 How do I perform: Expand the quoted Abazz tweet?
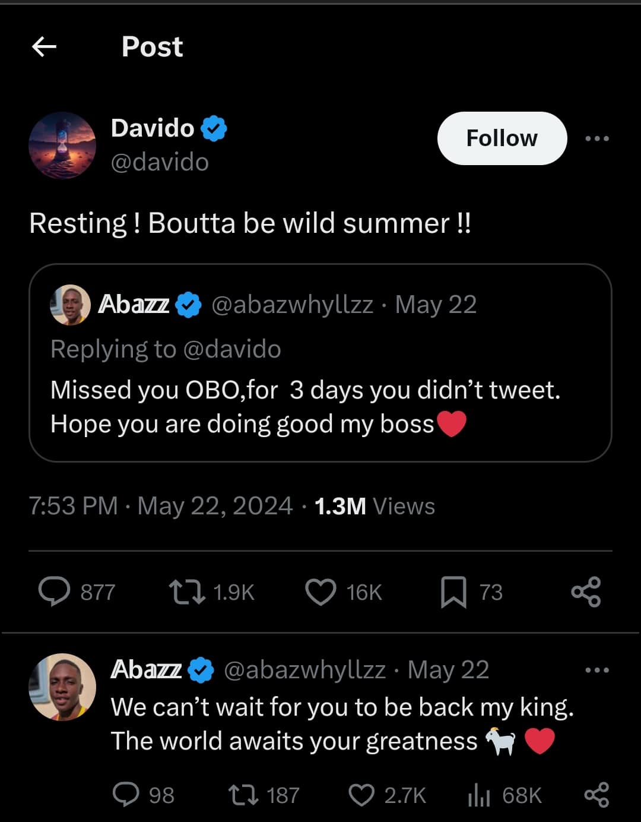pyautogui.click(x=320, y=363)
